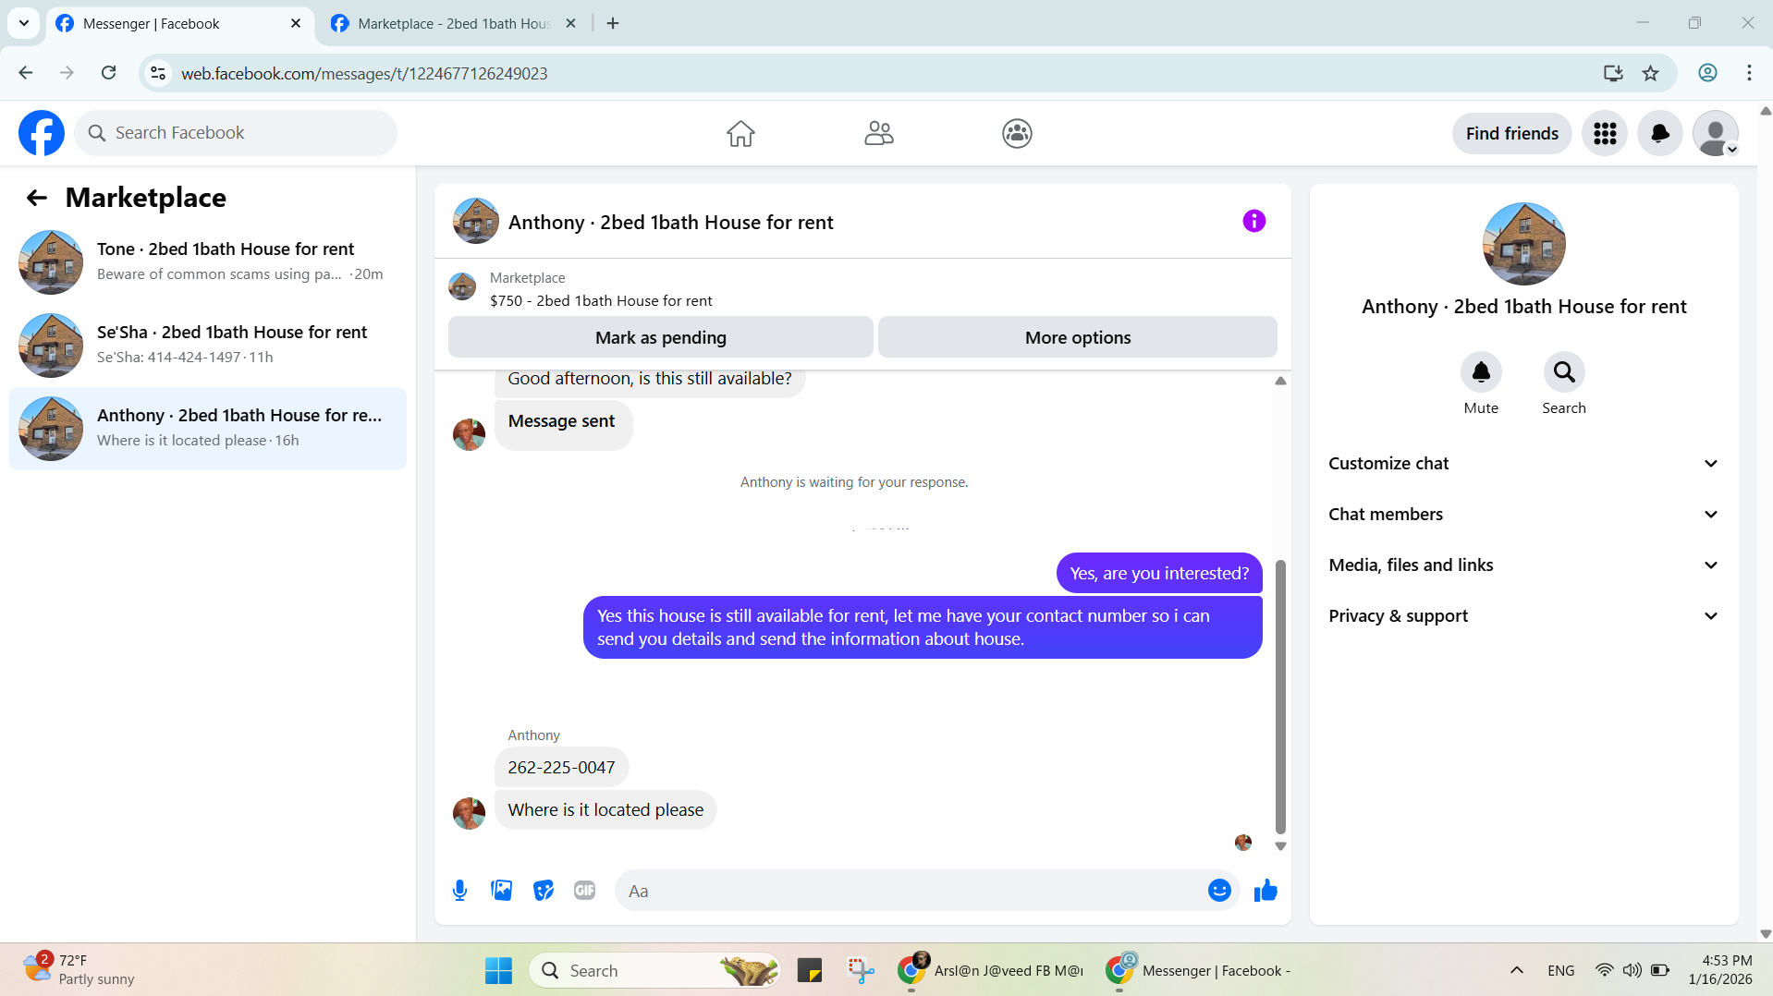Image resolution: width=1773 pixels, height=996 pixels.
Task: Click the chat scrollbar thumb
Action: tap(1280, 697)
